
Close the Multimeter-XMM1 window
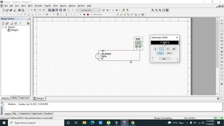point(177,37)
